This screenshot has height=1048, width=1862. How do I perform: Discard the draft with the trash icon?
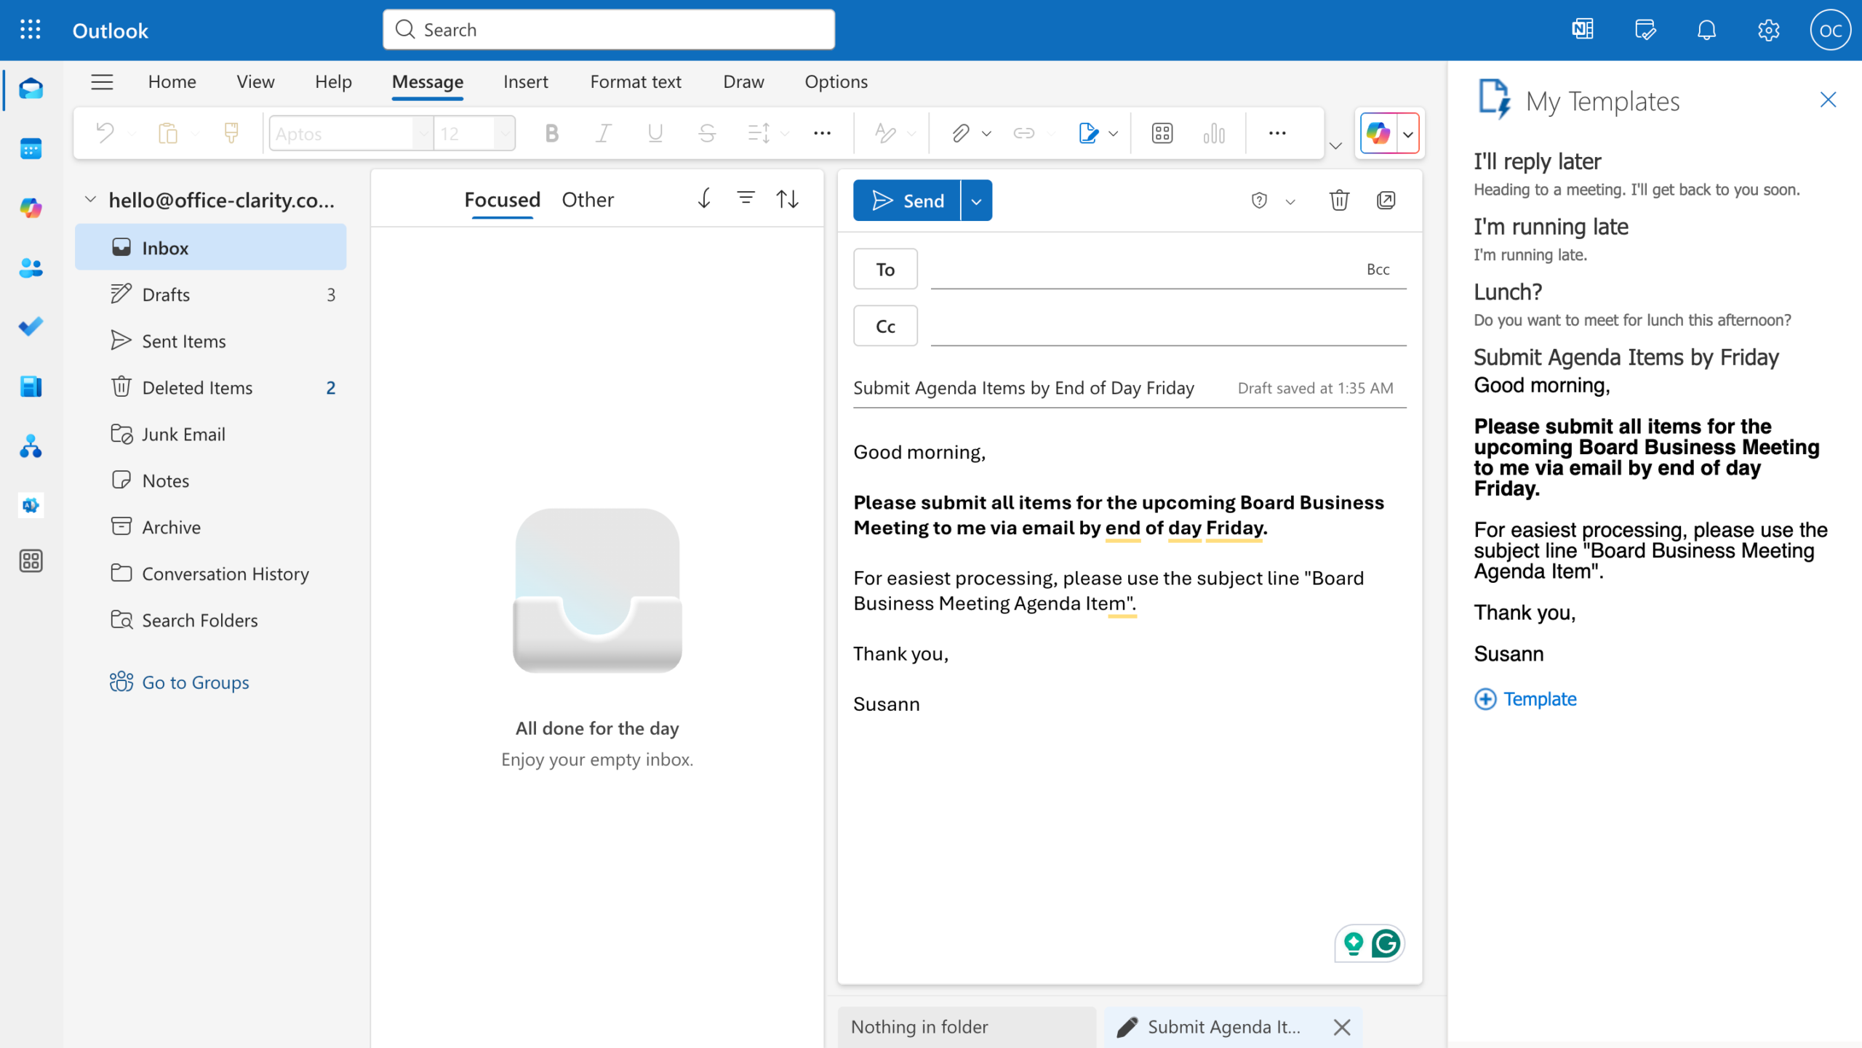click(x=1339, y=200)
